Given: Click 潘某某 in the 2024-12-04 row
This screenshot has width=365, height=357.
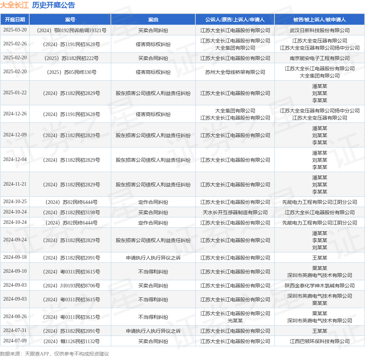Looking at the screenshot, I should pyautogui.click(x=320, y=153).
